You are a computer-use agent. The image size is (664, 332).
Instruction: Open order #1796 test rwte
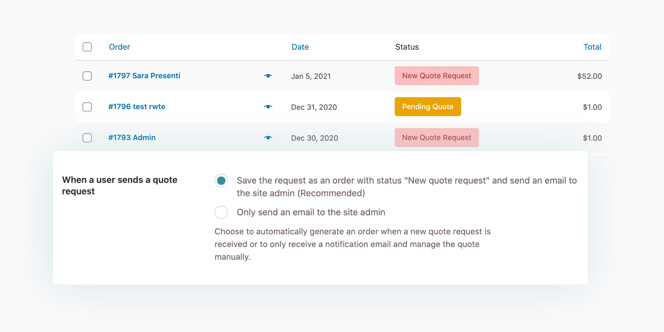137,107
